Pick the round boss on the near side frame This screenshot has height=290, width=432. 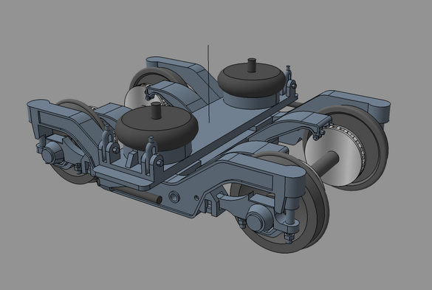pos(174,196)
